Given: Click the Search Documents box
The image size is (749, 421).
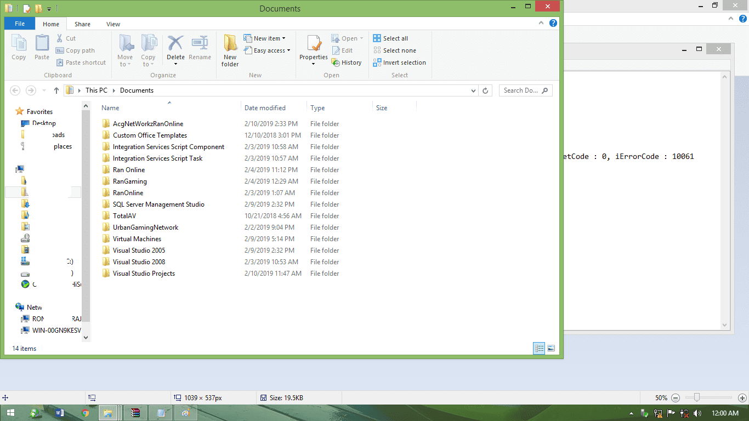Looking at the screenshot, I should click(525, 90).
